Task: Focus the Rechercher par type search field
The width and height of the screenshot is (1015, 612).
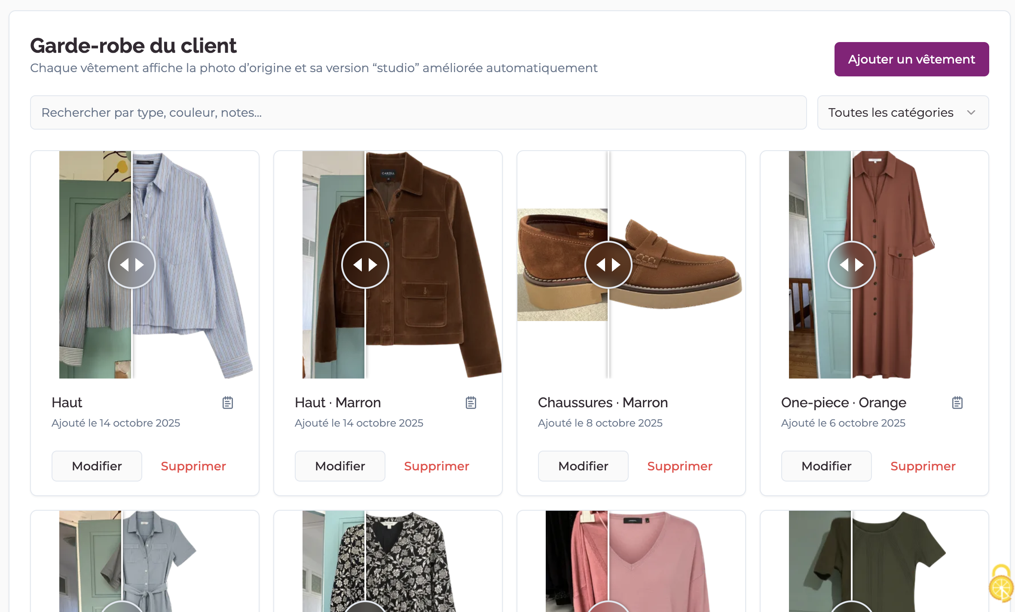Action: coord(418,112)
